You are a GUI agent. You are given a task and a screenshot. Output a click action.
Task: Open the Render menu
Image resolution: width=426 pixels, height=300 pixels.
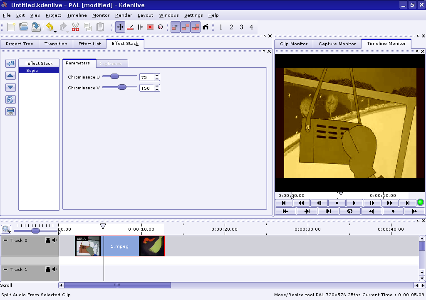pos(124,15)
